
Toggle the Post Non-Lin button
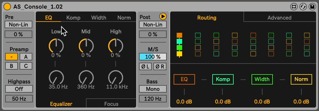click(153, 24)
